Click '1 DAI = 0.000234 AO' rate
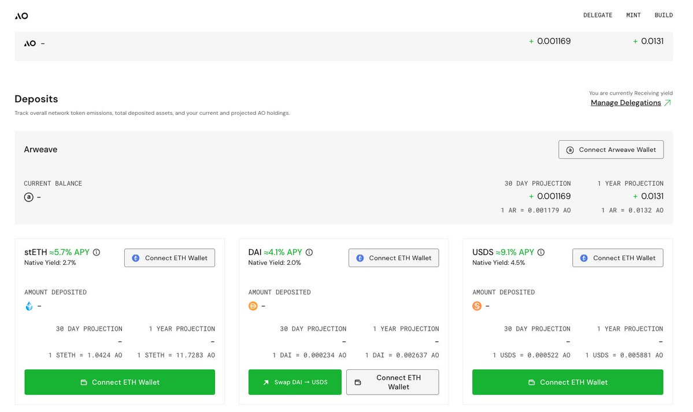 click(x=309, y=355)
